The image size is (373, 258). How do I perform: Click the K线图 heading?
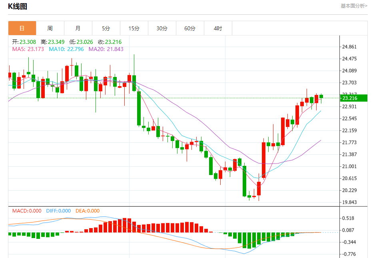click(18, 6)
